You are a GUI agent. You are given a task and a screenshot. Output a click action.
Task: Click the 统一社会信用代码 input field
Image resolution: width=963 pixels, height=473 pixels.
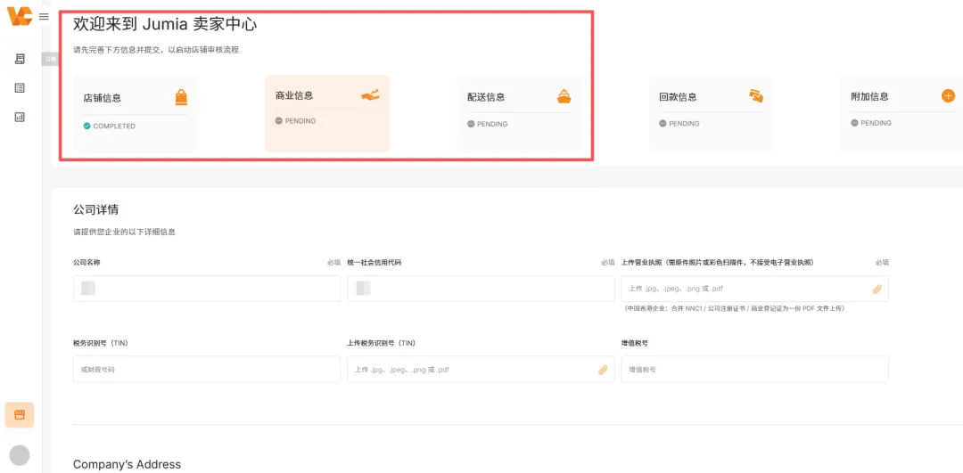click(481, 289)
